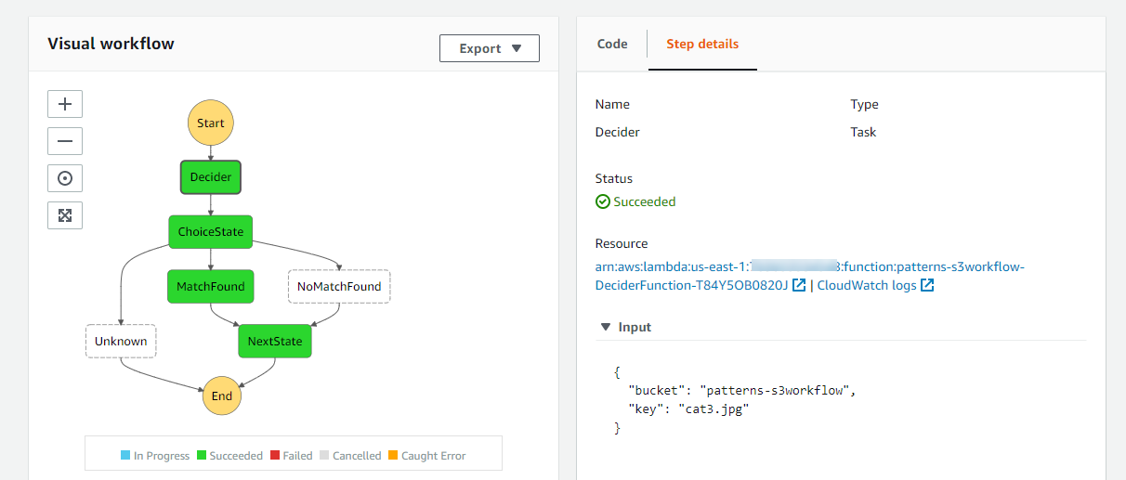
Task: Open the DeciderFunction Lambda ARN link
Action: coord(810,276)
